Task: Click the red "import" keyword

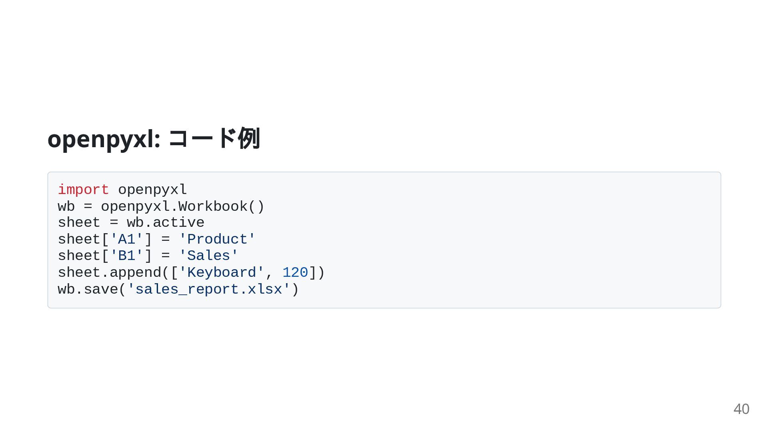Action: 83,190
